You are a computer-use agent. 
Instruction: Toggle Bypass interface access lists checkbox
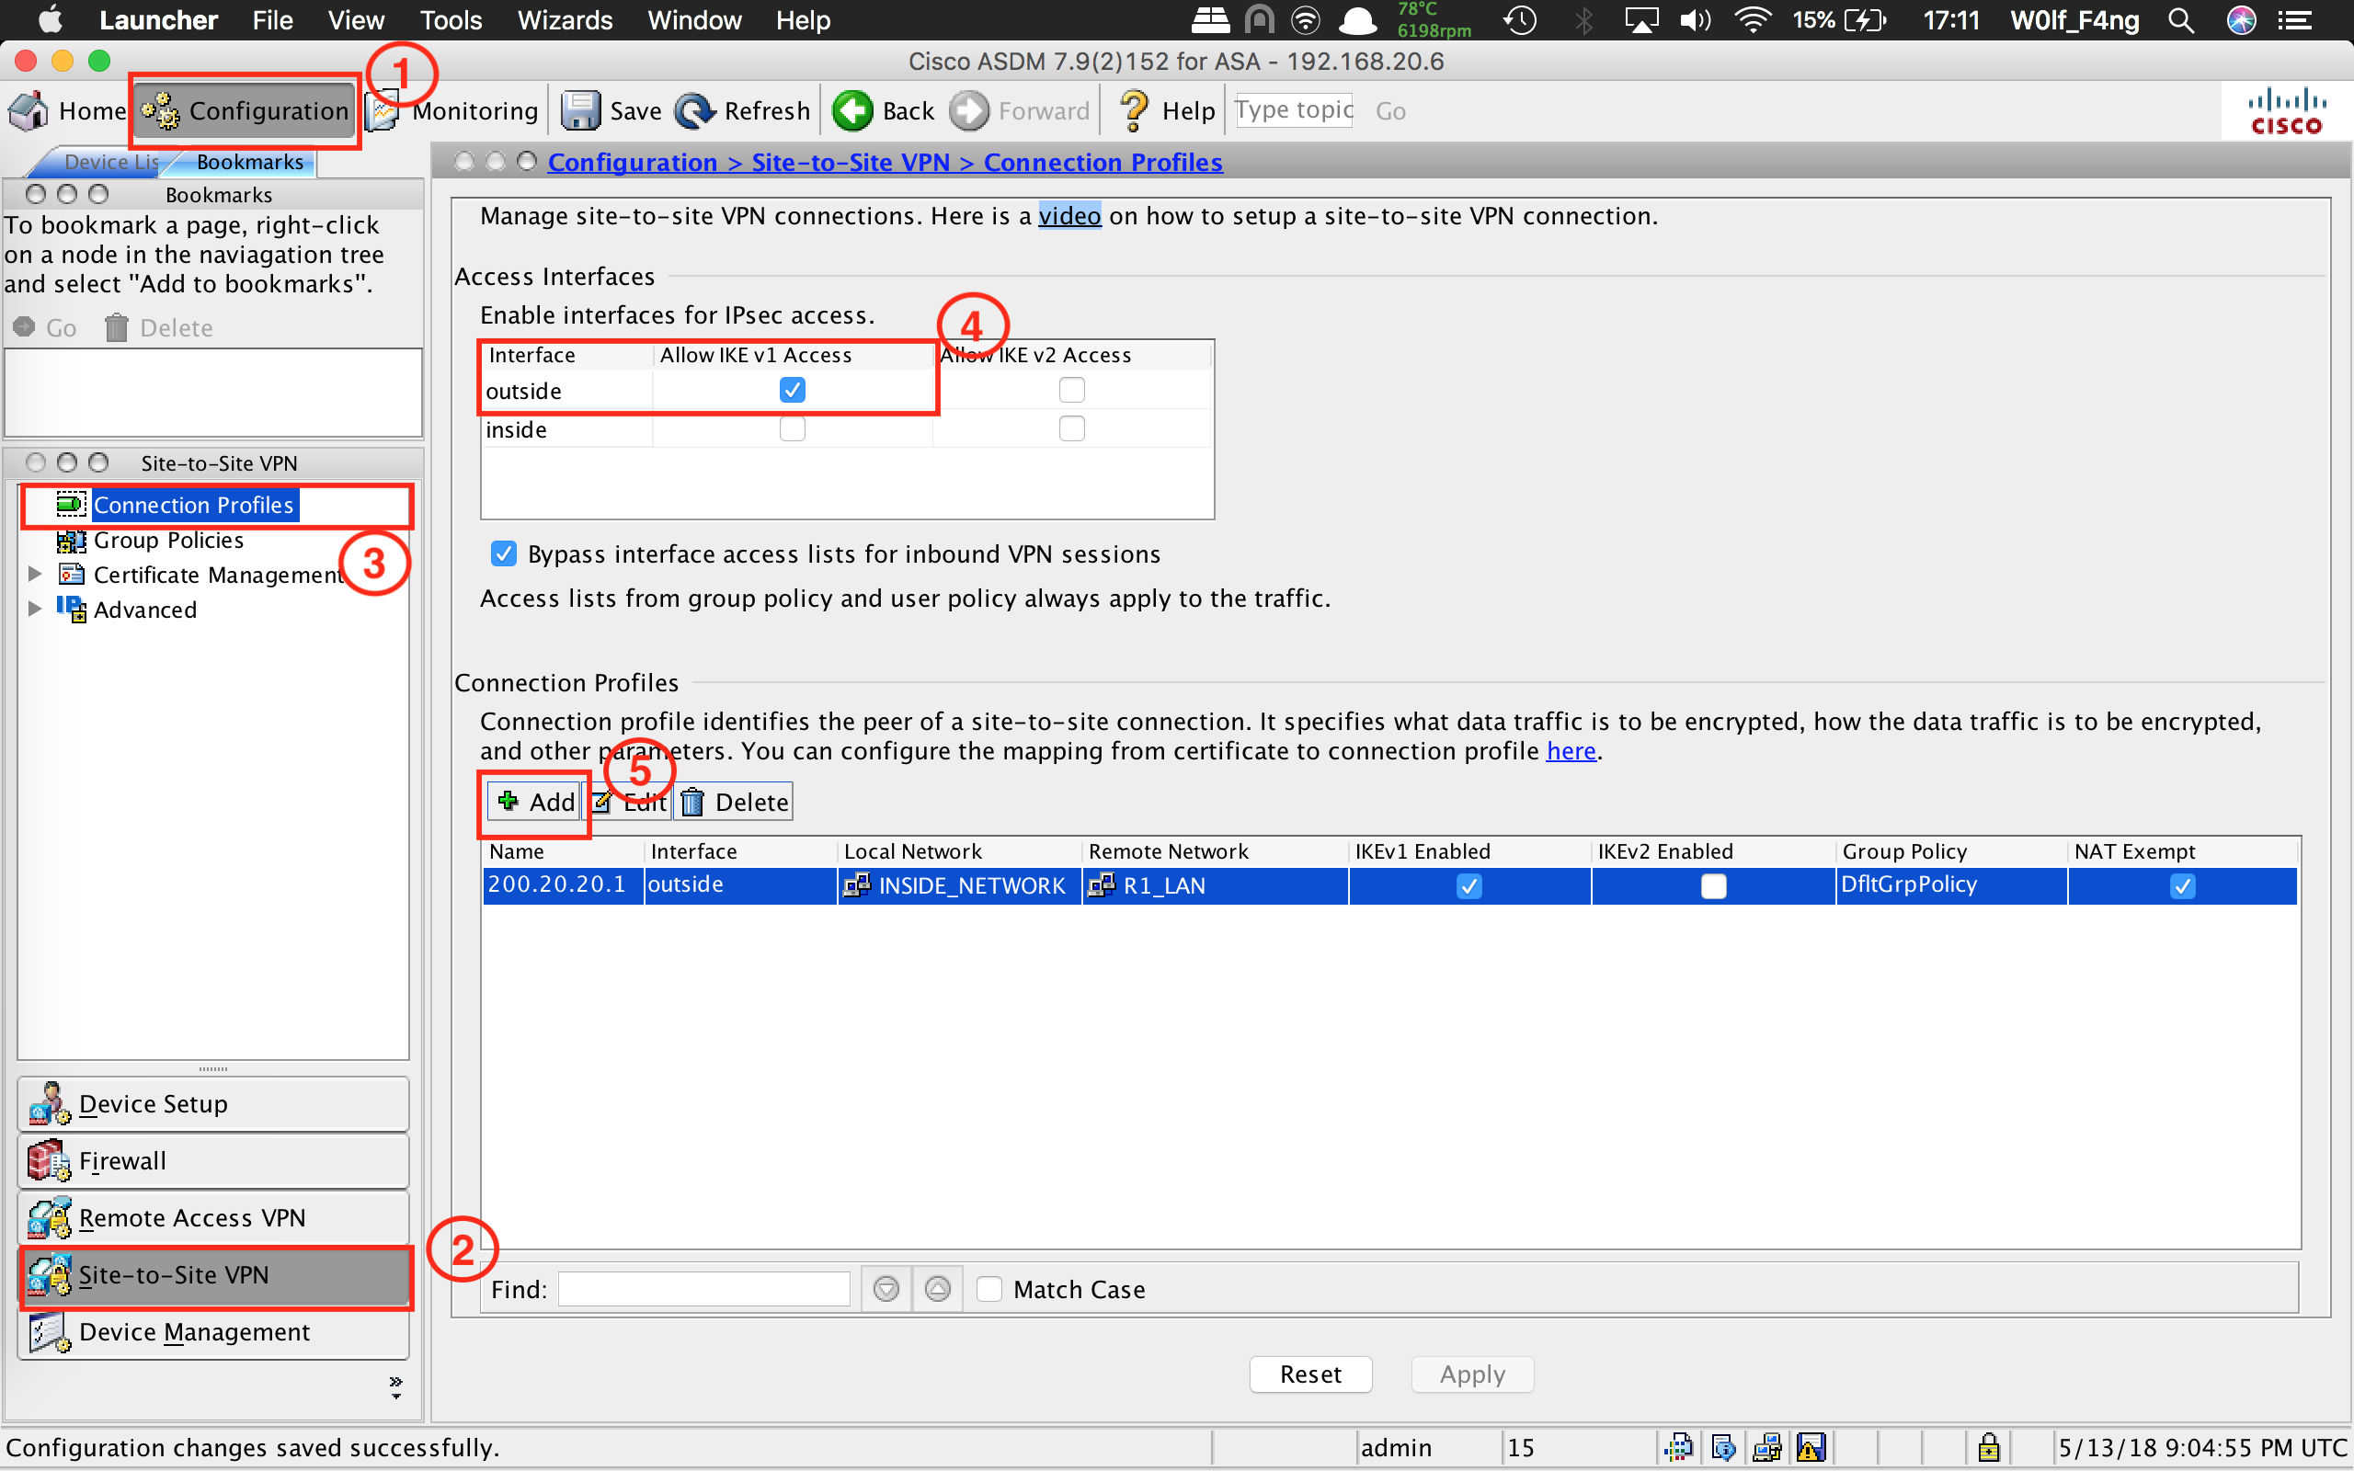pyautogui.click(x=504, y=554)
